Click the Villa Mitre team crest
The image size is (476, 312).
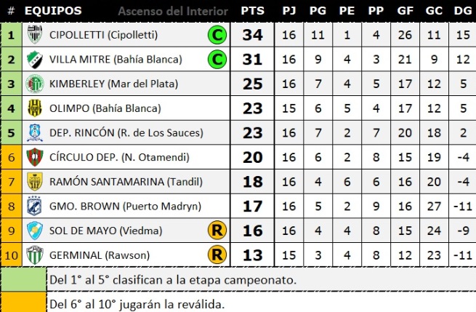(x=35, y=59)
